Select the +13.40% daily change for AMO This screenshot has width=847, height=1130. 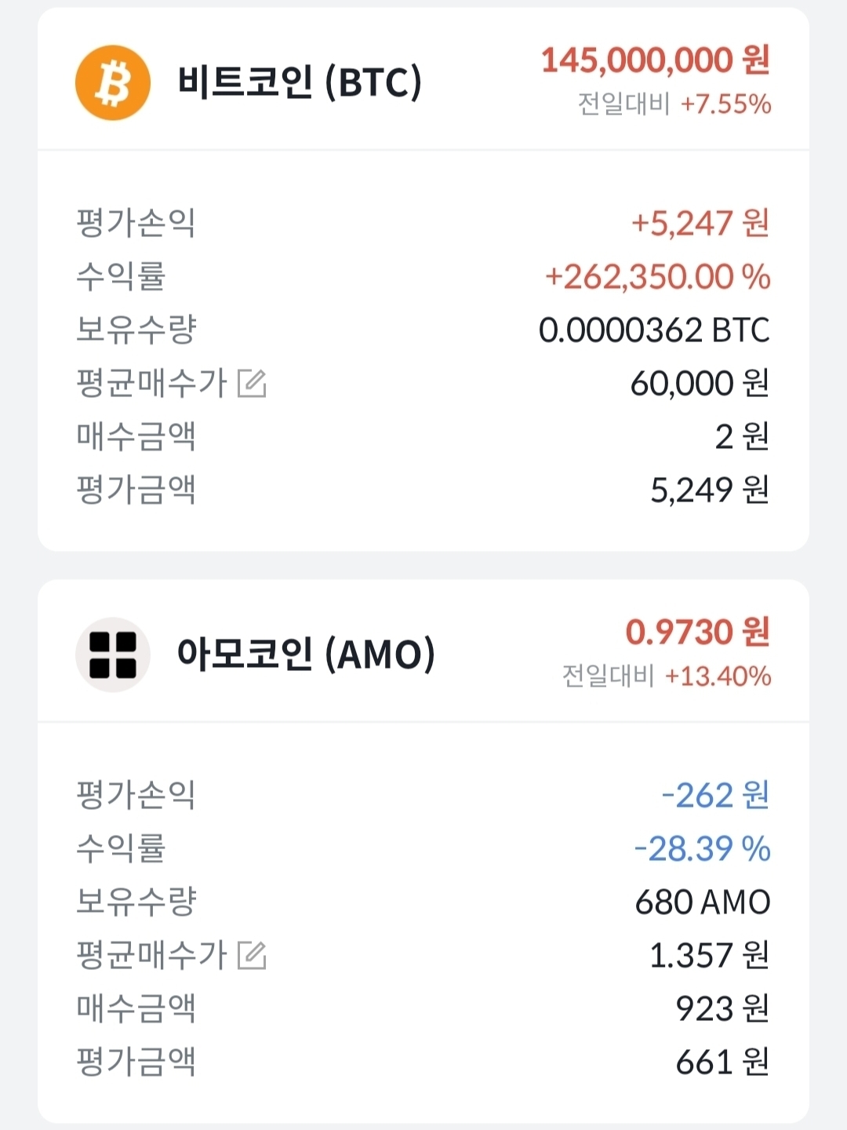(718, 676)
